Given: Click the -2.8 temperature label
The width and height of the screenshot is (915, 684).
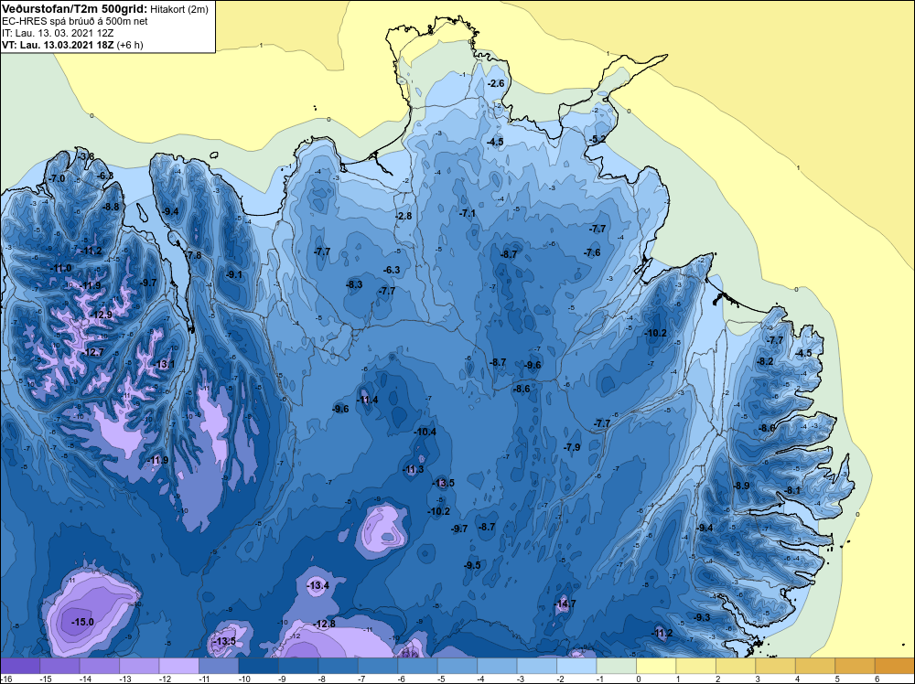Looking at the screenshot, I should click(x=404, y=216).
